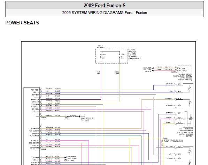The image size is (208, 165).
Task: Click the GRN/RED wire label below Fuse 12
Action: [x=117, y=73]
